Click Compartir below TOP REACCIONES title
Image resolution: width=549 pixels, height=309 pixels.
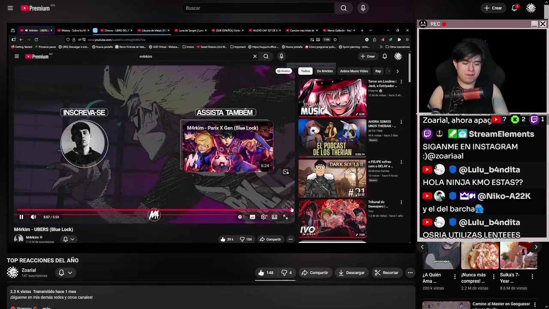pyautogui.click(x=315, y=273)
